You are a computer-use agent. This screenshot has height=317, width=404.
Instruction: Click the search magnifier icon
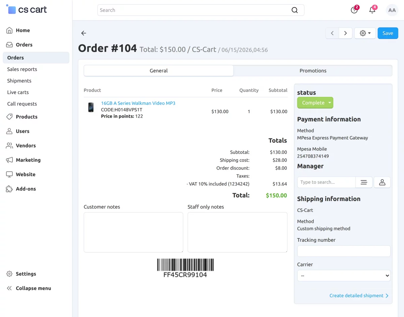point(295,10)
